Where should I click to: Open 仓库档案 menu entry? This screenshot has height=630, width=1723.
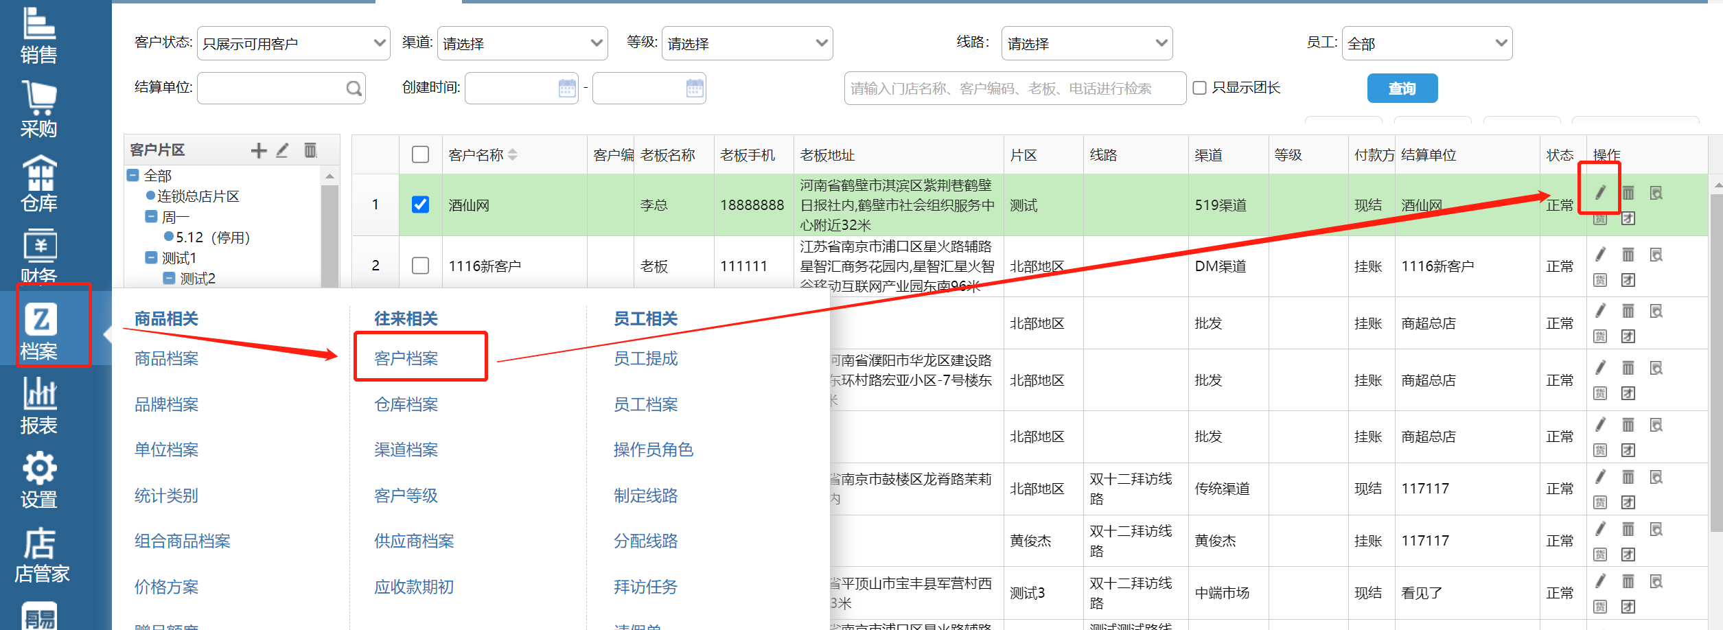(406, 404)
